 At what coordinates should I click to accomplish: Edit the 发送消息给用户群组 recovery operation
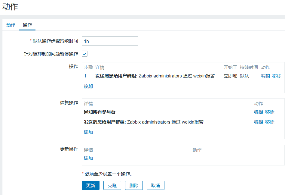[x=258, y=122]
